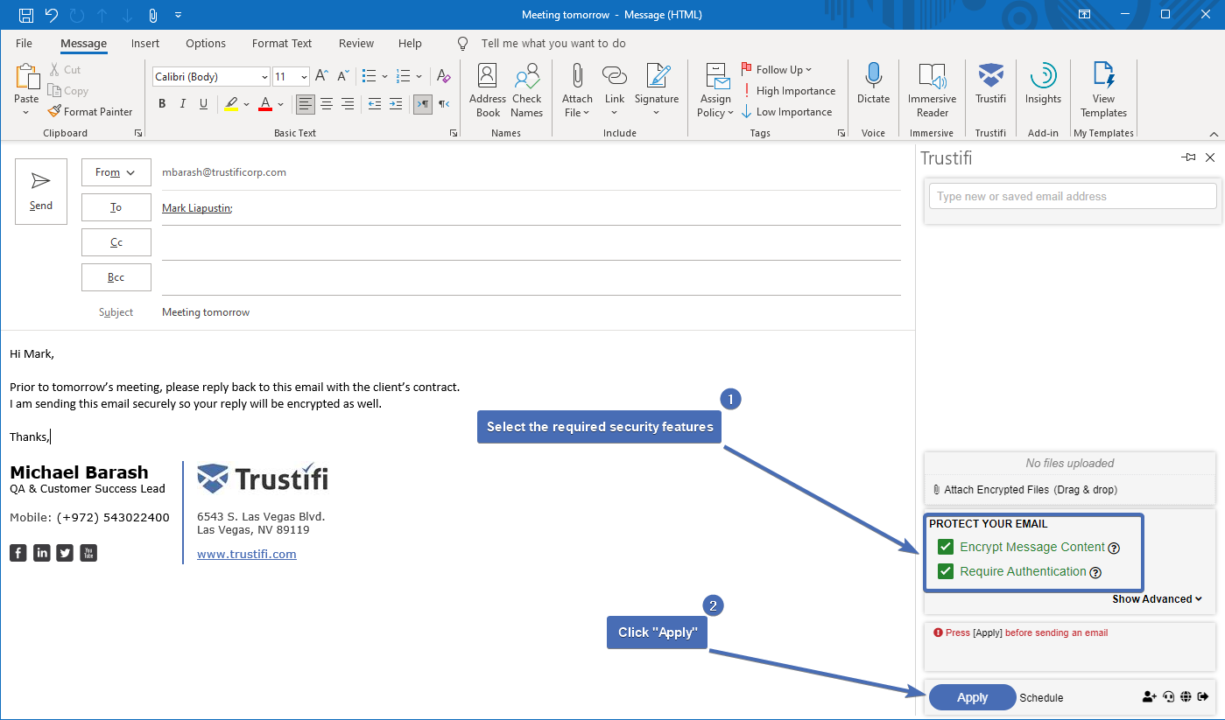
Task: Click the Undo icon in the title bar
Action: [51, 15]
